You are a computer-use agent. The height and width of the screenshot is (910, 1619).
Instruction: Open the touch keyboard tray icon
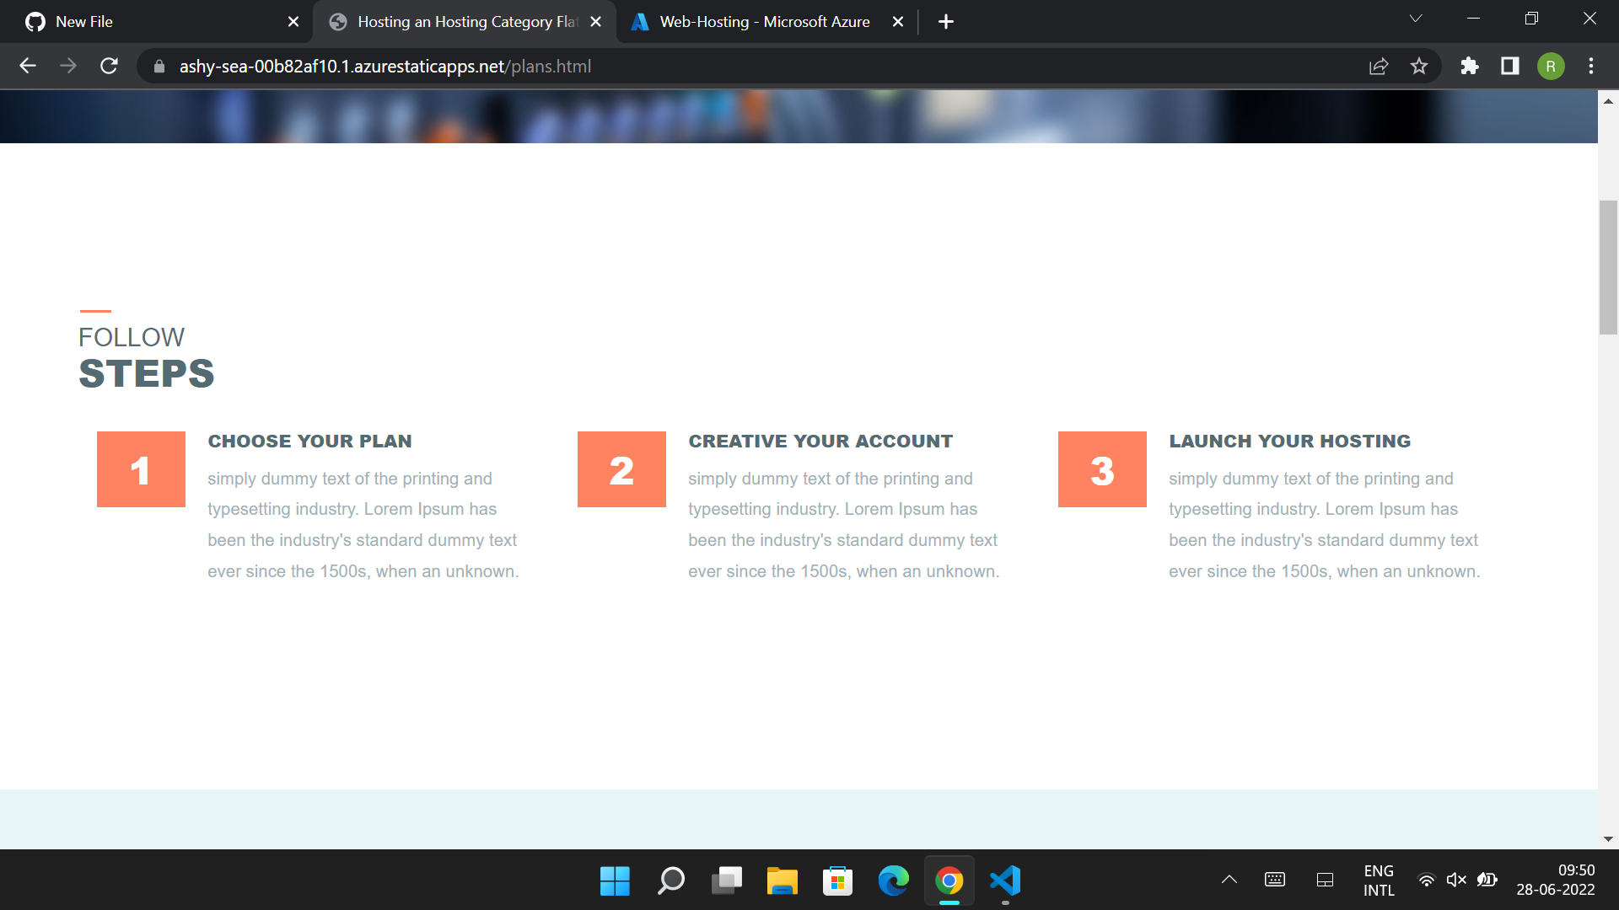click(1275, 880)
